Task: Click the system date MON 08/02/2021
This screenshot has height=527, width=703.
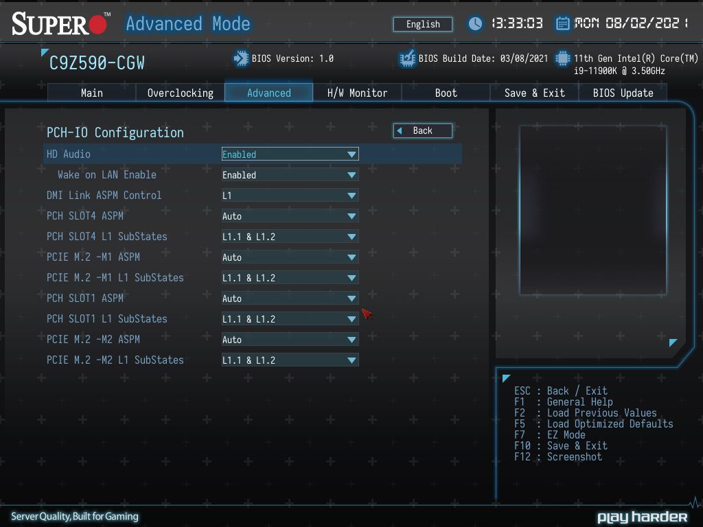Action: tap(632, 23)
